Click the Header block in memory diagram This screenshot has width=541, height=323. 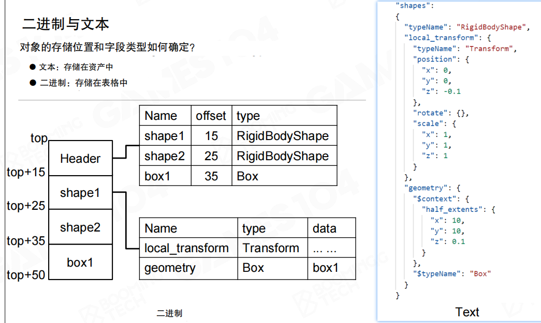pos(80,158)
